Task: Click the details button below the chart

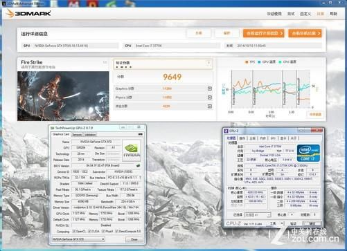Action: pyautogui.click(x=315, y=114)
